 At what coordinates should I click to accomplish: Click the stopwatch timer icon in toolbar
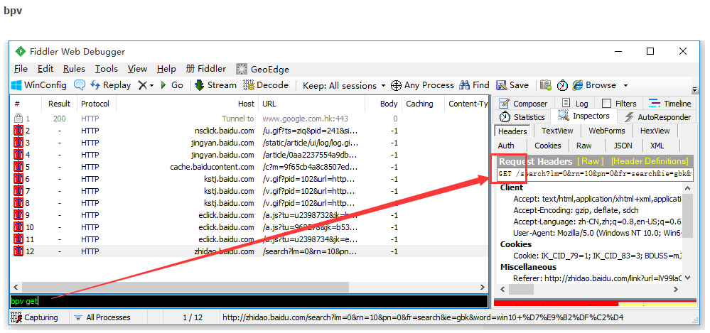point(562,85)
